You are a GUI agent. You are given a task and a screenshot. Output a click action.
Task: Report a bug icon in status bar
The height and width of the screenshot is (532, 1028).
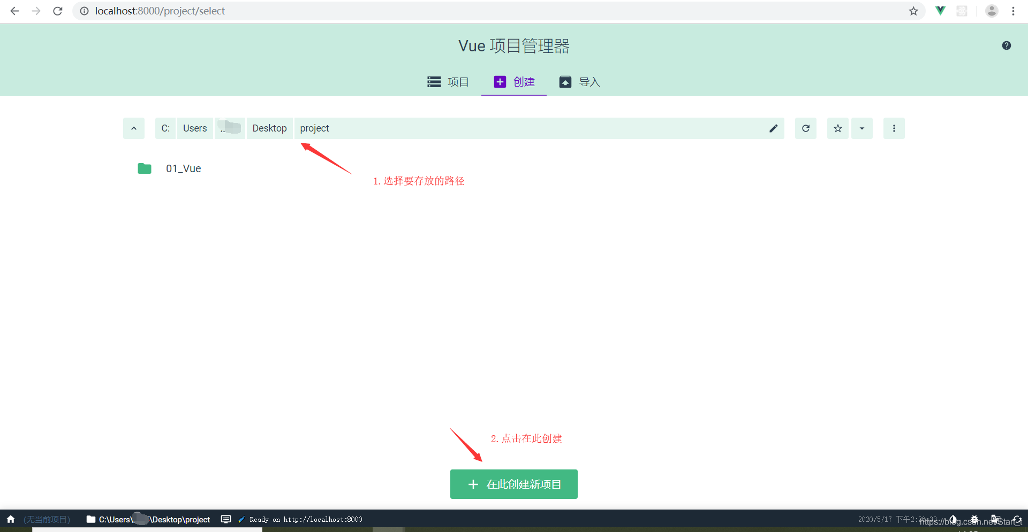point(974,519)
